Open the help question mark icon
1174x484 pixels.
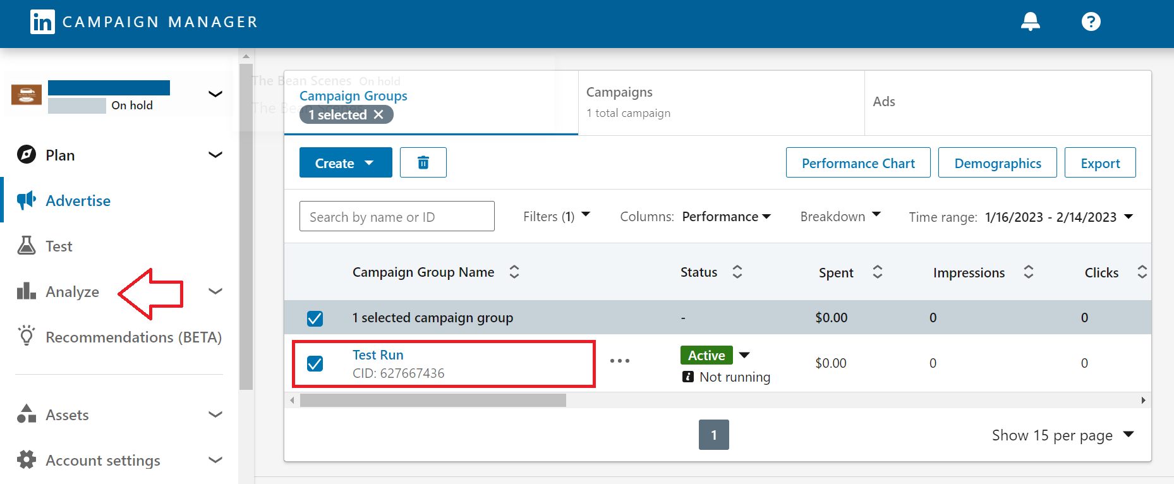click(x=1091, y=22)
